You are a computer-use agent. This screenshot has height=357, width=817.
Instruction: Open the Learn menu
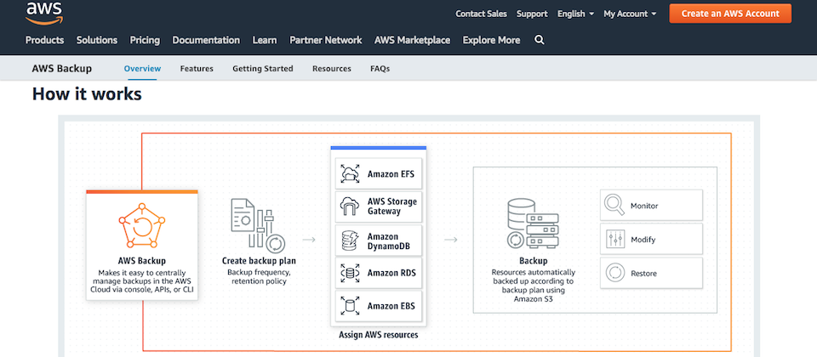[265, 40]
